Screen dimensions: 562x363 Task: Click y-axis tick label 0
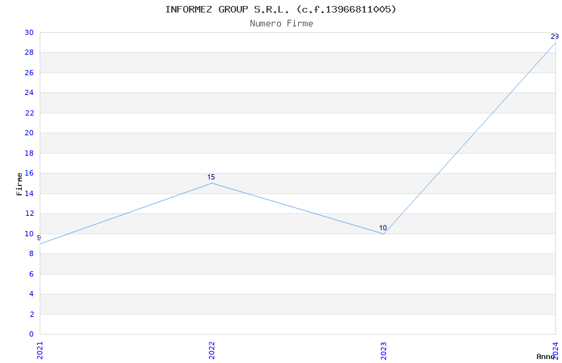coord(32,335)
